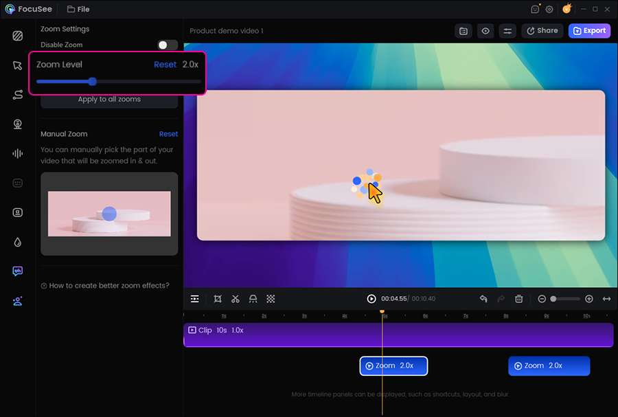
Task: Undo the last action
Action: coord(483,299)
